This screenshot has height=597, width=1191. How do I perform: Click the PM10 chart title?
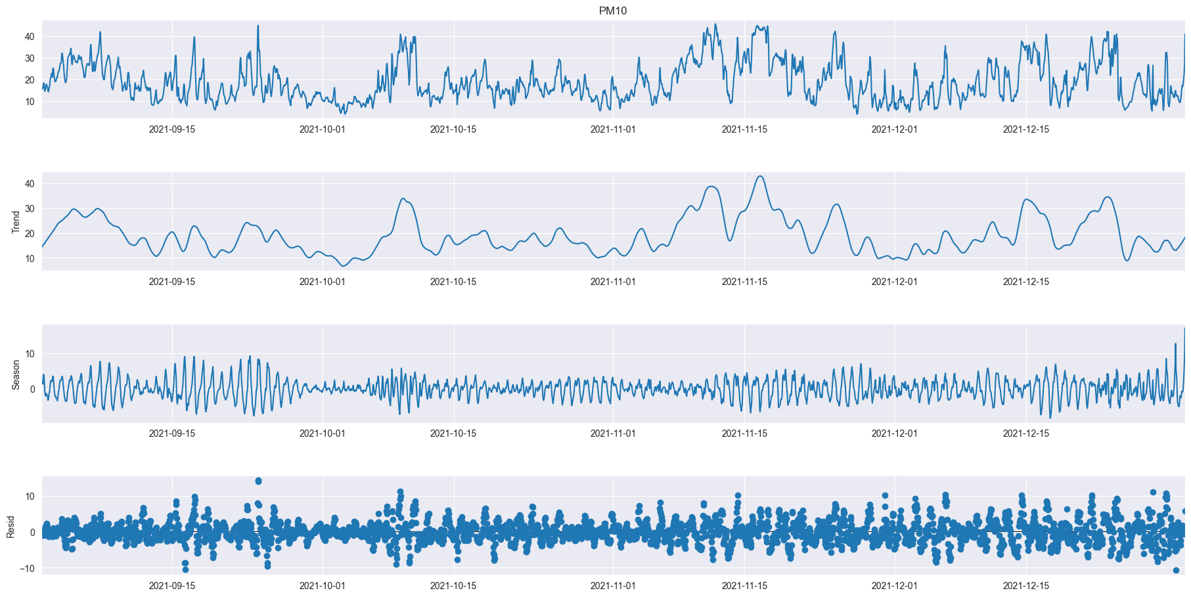tap(612, 11)
